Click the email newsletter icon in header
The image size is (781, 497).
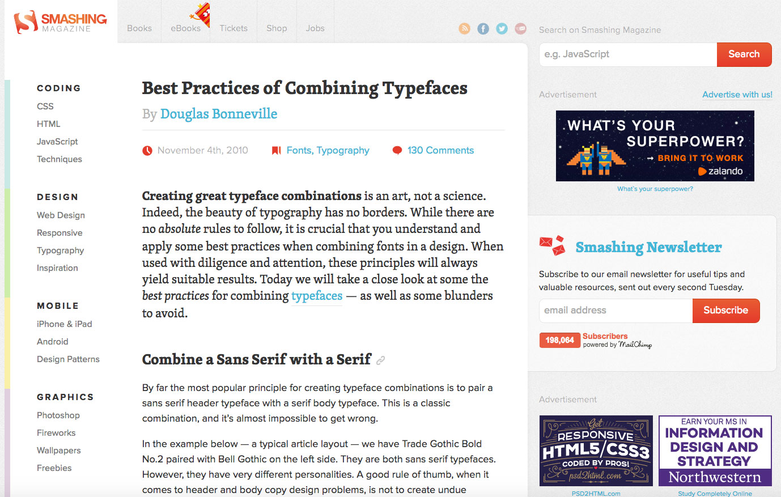click(520, 28)
